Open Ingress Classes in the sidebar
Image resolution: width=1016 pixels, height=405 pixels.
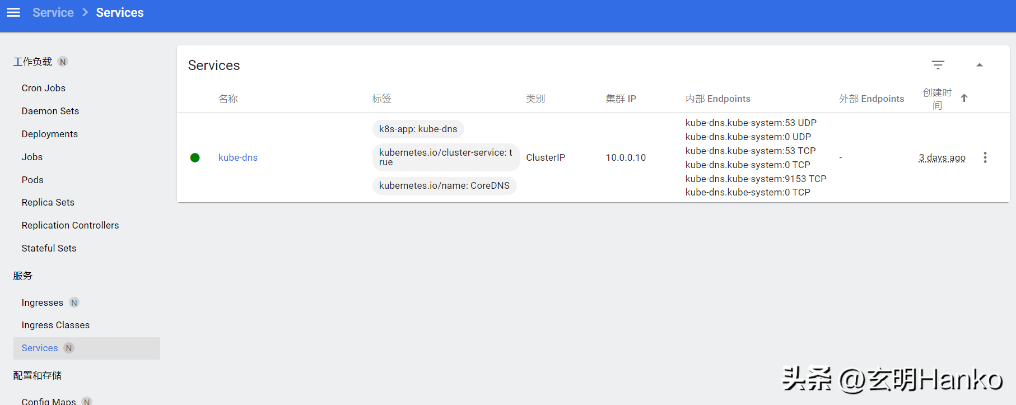pos(55,325)
